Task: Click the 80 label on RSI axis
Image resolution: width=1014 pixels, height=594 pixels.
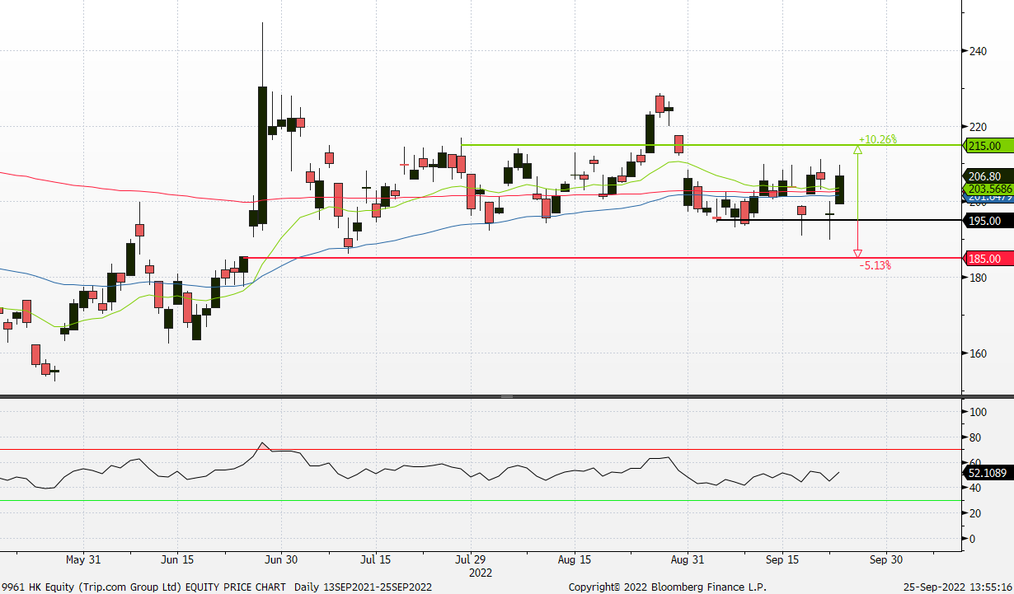Action: pos(974,437)
